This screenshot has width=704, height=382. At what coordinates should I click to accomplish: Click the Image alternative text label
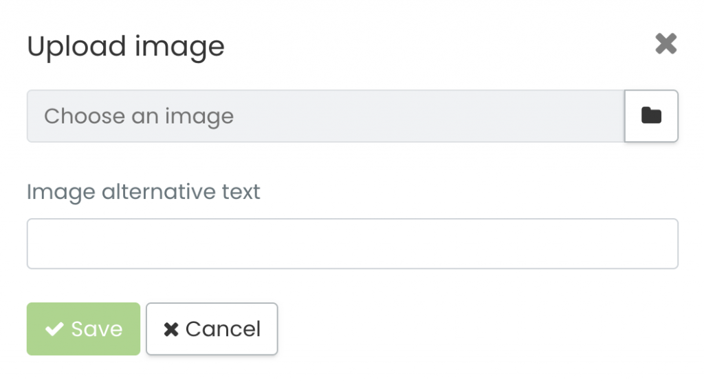click(143, 192)
